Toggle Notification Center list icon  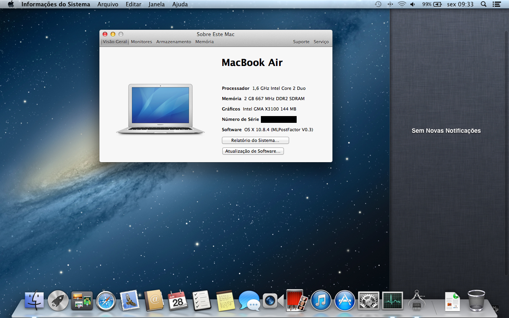496,4
